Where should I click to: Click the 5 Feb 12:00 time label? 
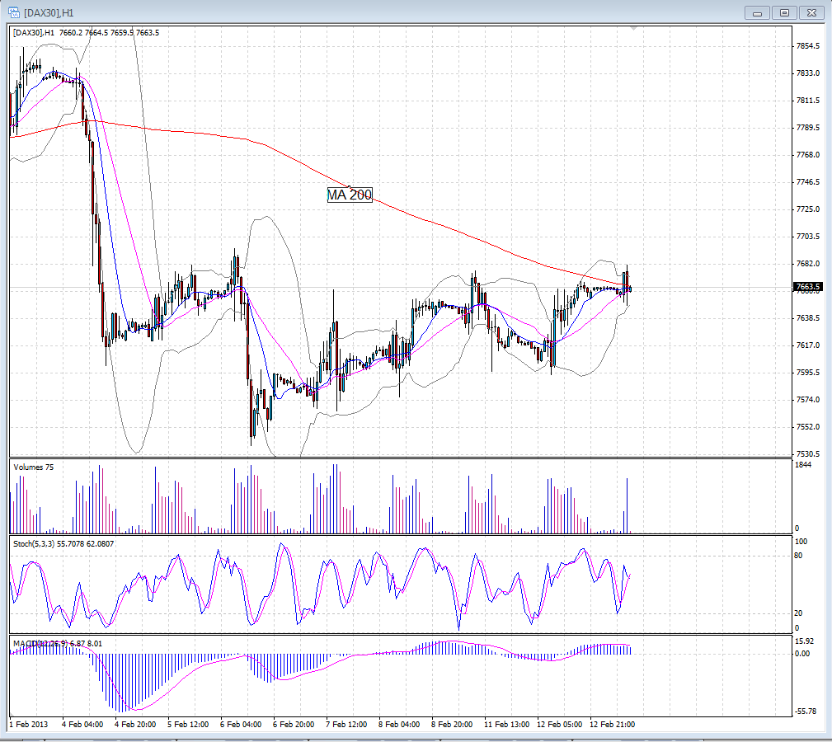188,724
